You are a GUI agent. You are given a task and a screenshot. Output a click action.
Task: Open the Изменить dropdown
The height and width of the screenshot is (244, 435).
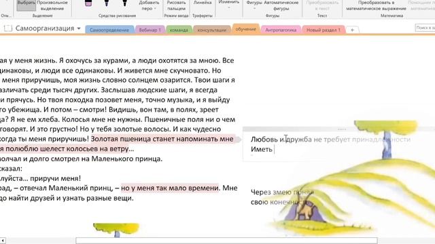coord(228,4)
